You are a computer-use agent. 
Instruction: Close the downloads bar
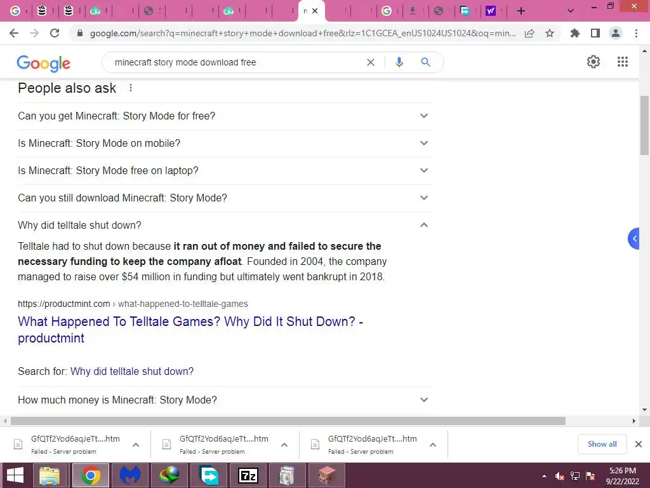(639, 444)
